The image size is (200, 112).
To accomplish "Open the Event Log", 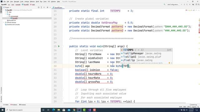I will [193, 105].
